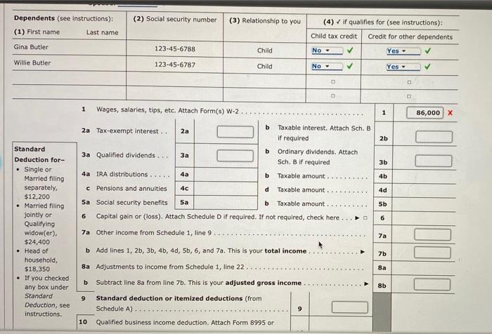The width and height of the screenshot is (492, 334).
Task: Click the line 9 standard deduction field
Action: 350,307
